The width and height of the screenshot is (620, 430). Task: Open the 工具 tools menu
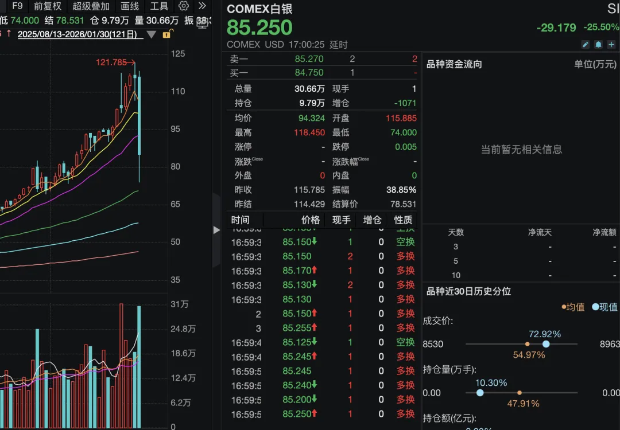pyautogui.click(x=160, y=6)
